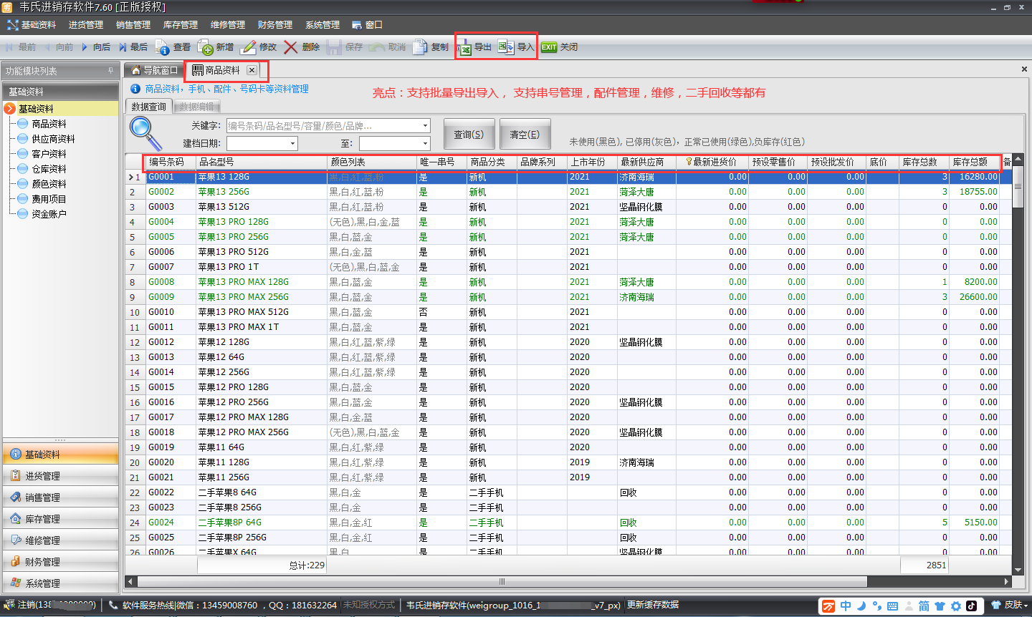The width and height of the screenshot is (1032, 617).
Task: Click the 销售管理 sidebar tag icon
Action: click(16, 497)
